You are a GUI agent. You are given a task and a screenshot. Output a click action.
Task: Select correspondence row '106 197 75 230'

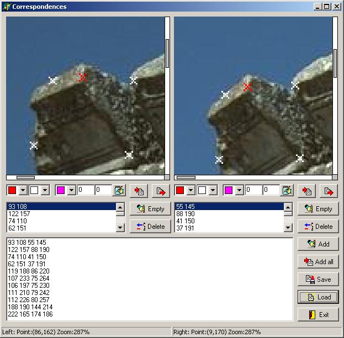pyautogui.click(x=29, y=286)
